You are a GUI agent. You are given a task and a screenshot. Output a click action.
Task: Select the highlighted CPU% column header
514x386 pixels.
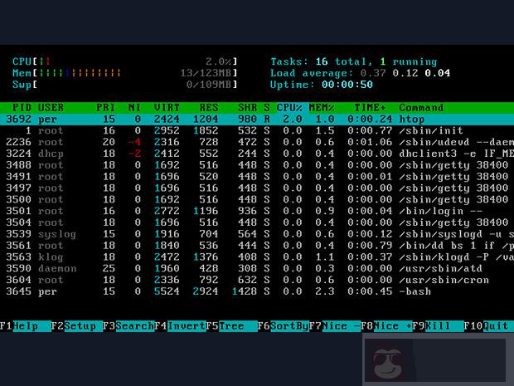(289, 108)
